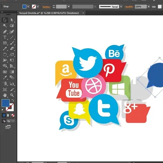Select the Lasso tool
The width and height of the screenshot is (163, 163).
(12, 26)
